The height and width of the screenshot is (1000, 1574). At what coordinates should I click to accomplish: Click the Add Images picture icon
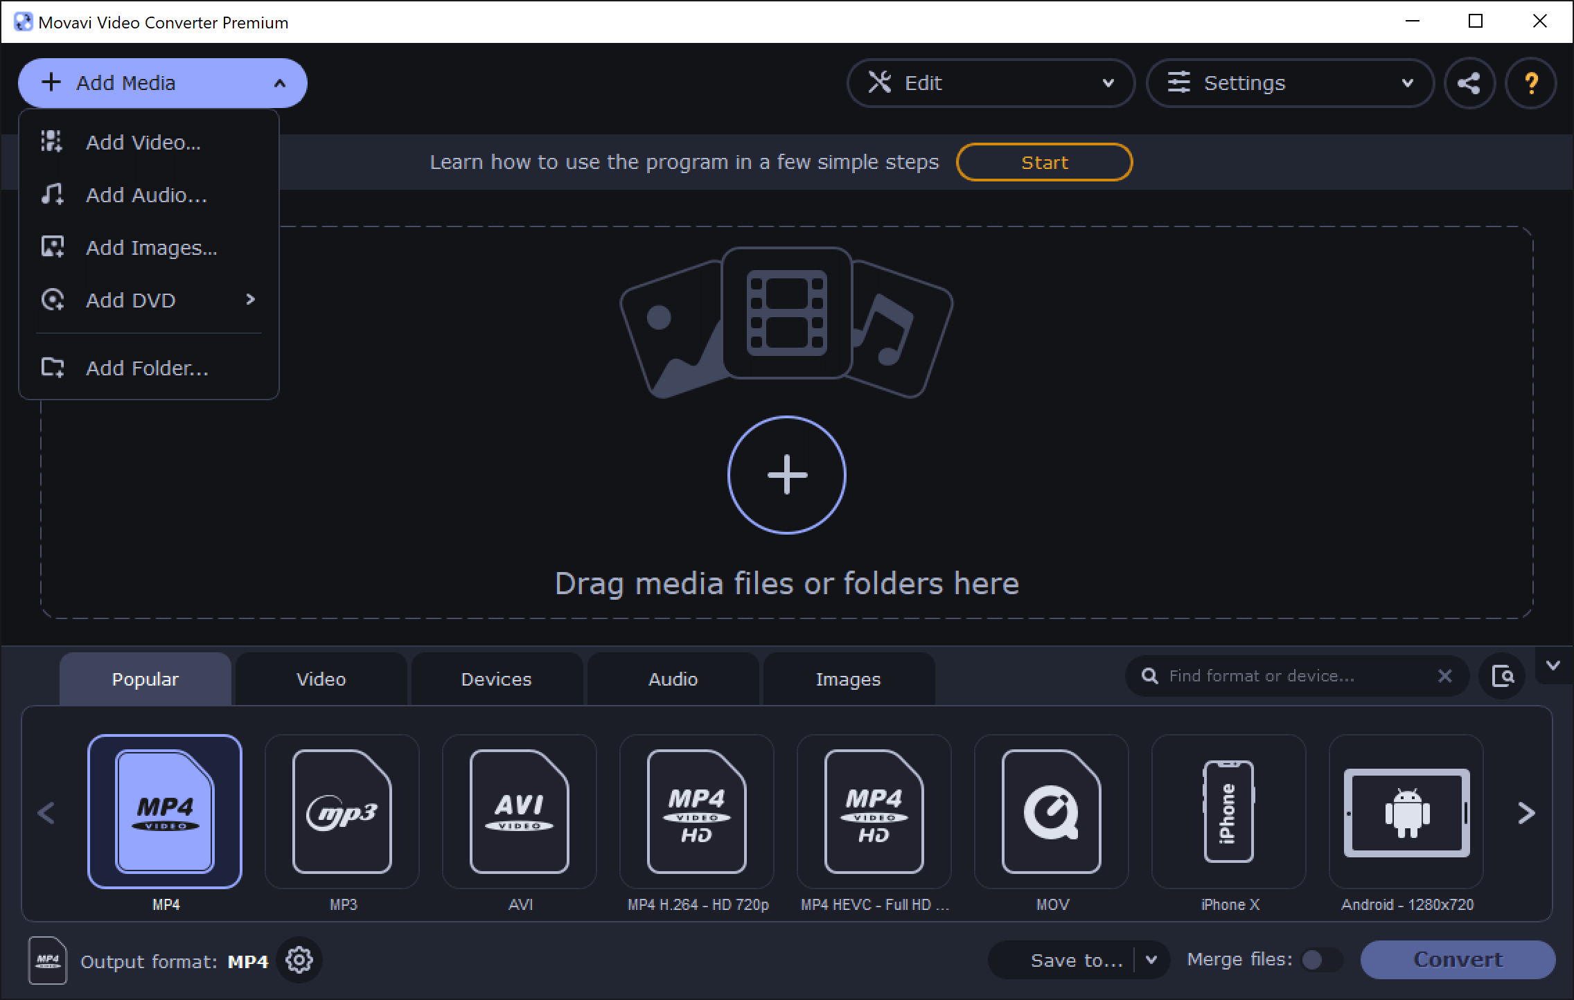pyautogui.click(x=52, y=247)
